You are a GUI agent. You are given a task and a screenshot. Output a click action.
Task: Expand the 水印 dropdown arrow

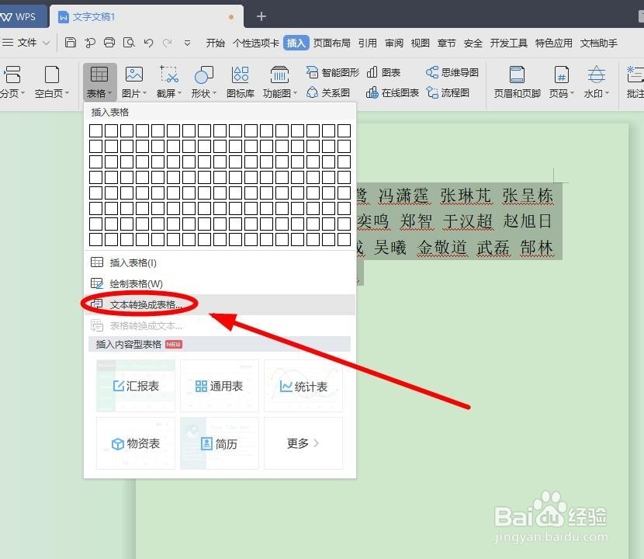(607, 94)
